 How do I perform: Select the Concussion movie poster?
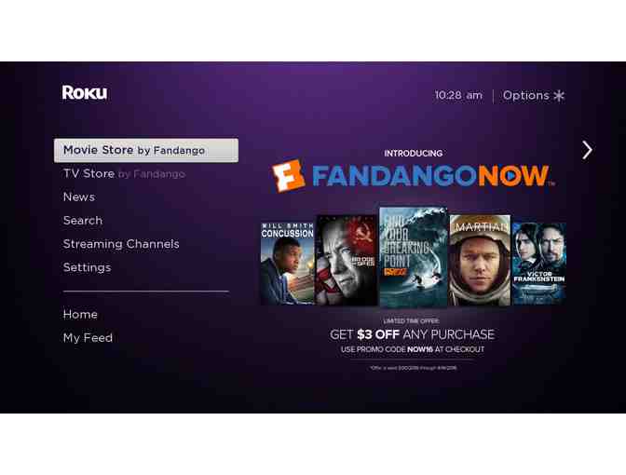tap(288, 264)
